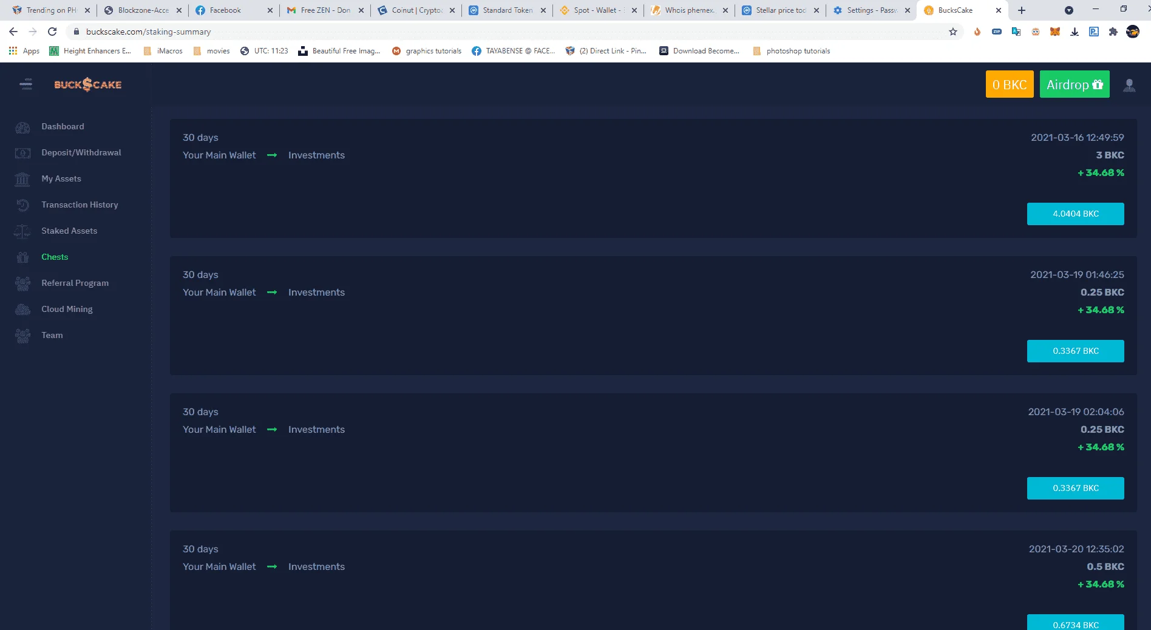This screenshot has width=1151, height=630.
Task: Click the download arrow extension icon
Action: pos(1075,32)
